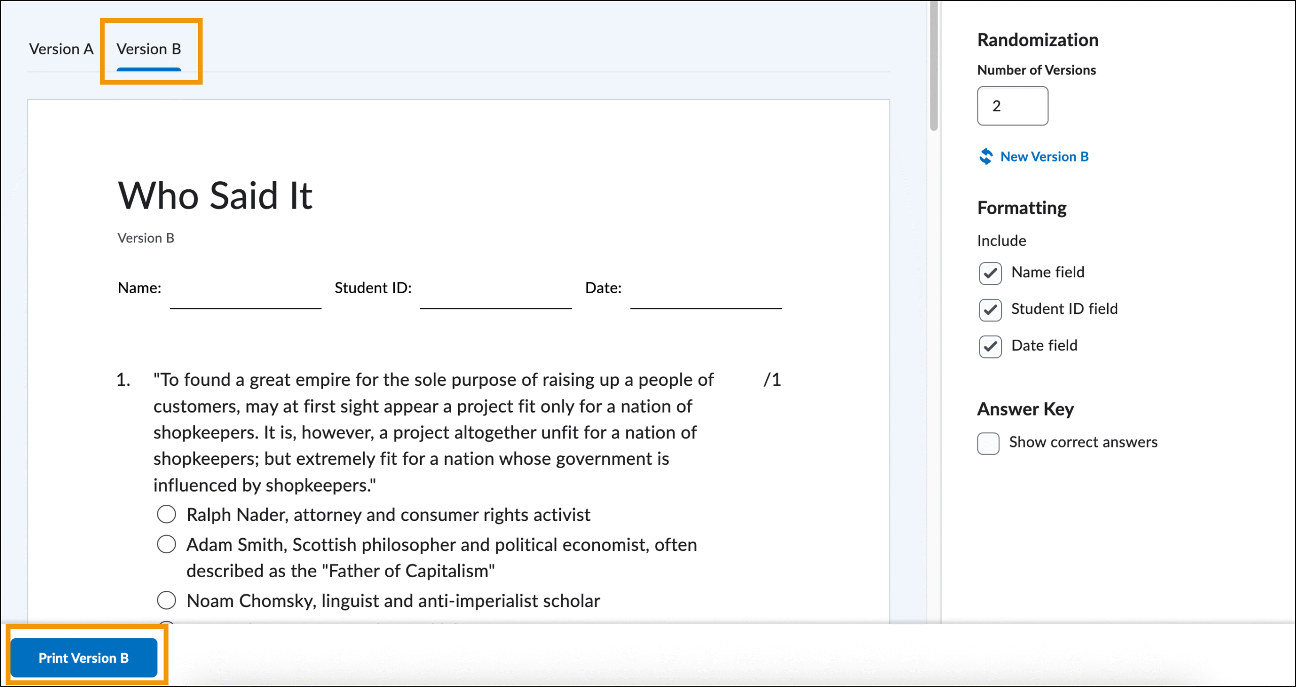Click the Print Version B button
Viewport: 1296px width, 687px height.
[84, 658]
